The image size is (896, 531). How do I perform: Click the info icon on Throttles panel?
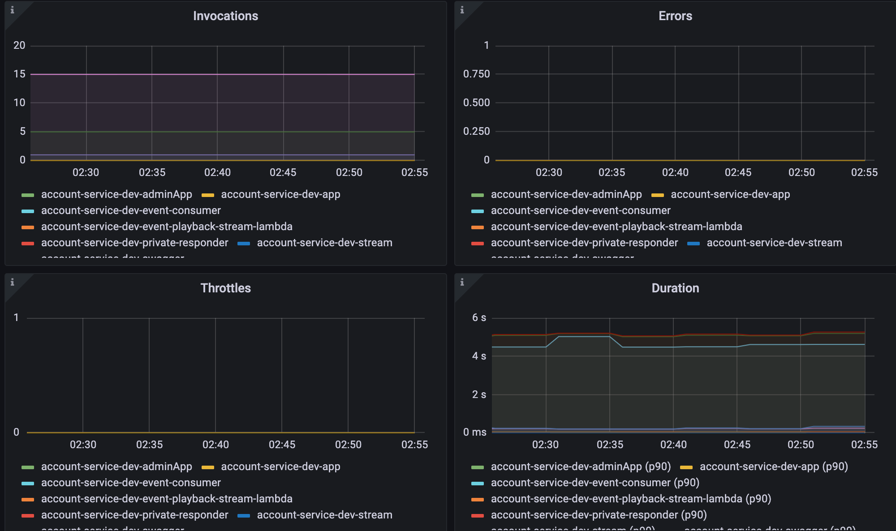pos(12,282)
